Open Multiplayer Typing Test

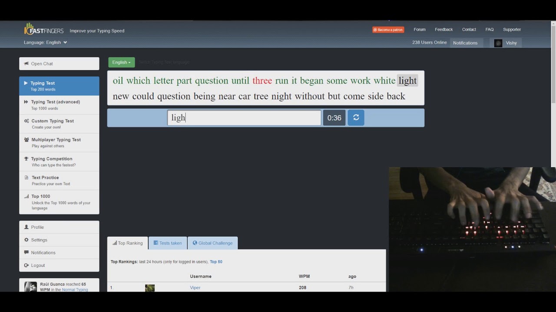pos(59,143)
